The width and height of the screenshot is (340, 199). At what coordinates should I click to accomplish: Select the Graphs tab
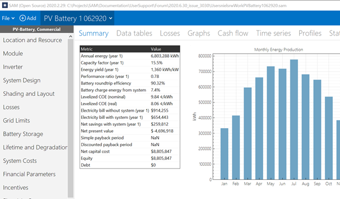(199, 33)
